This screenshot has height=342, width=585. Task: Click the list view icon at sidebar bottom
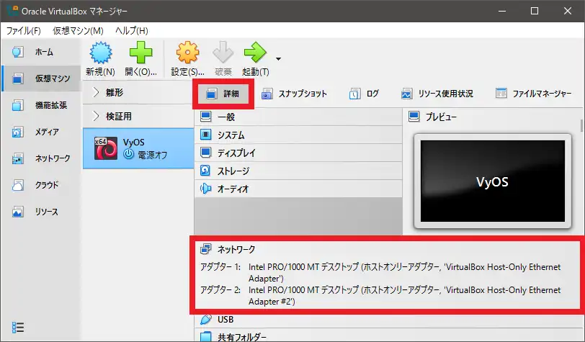click(18, 328)
